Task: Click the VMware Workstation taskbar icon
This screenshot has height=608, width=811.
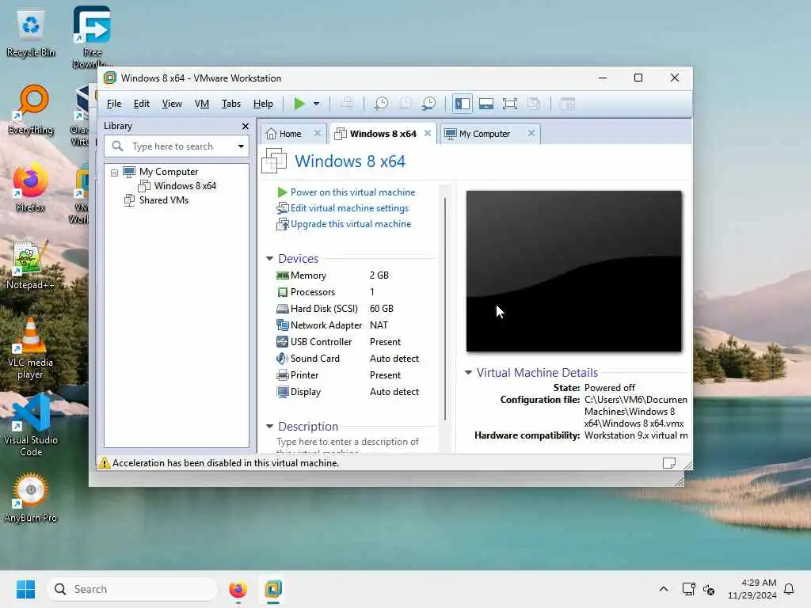Action: click(x=273, y=589)
